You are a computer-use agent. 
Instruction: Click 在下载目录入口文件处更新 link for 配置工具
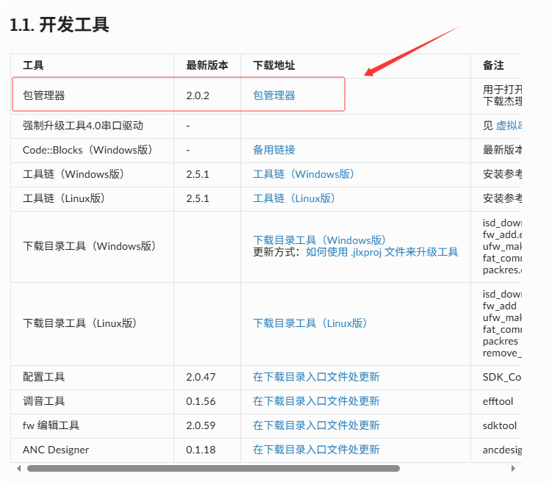coord(316,377)
